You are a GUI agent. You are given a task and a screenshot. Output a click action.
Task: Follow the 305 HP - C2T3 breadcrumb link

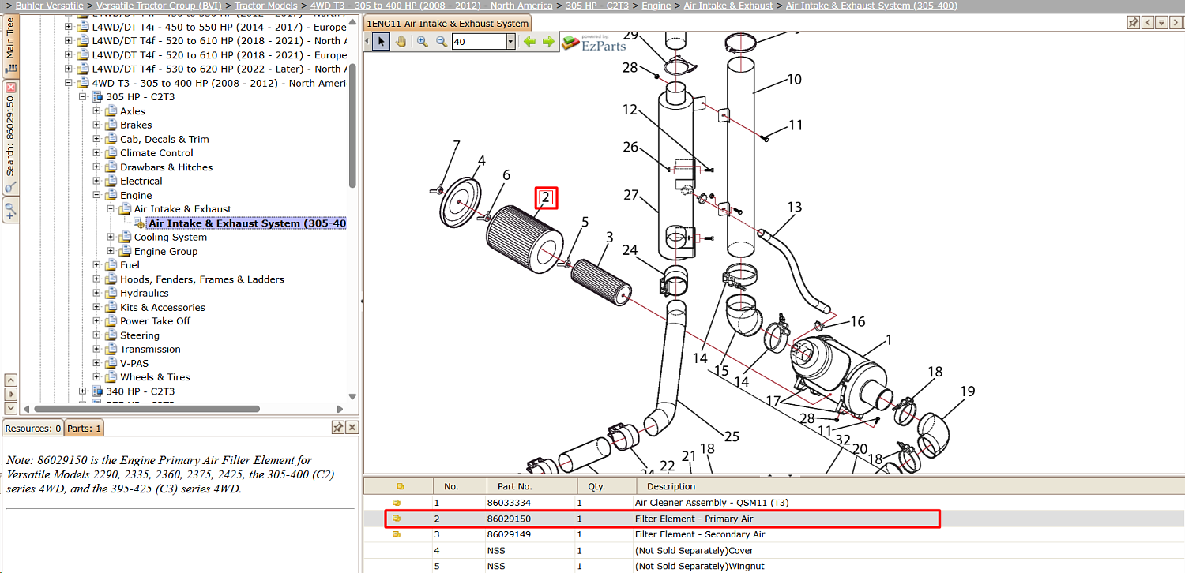click(x=597, y=6)
